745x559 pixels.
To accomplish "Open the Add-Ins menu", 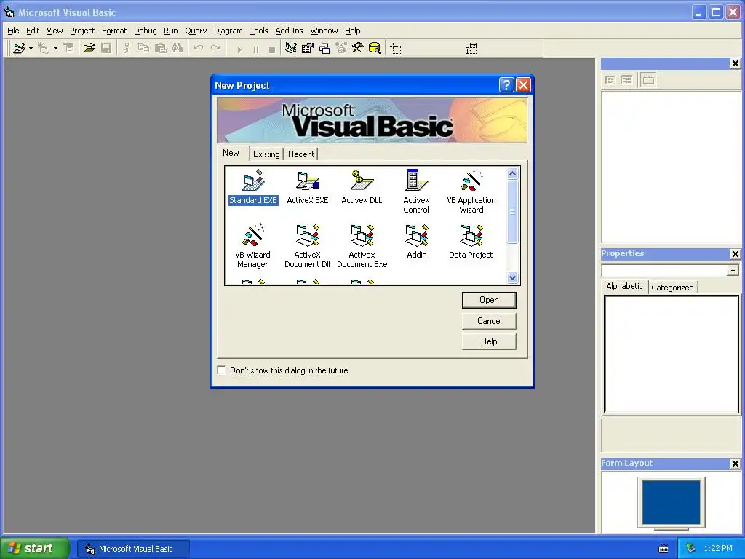I will pos(289,31).
